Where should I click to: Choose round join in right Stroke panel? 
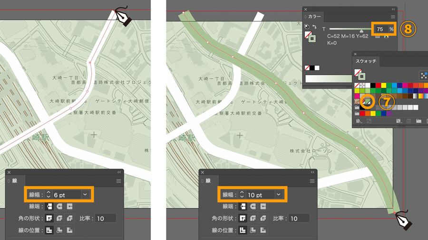[253, 218]
